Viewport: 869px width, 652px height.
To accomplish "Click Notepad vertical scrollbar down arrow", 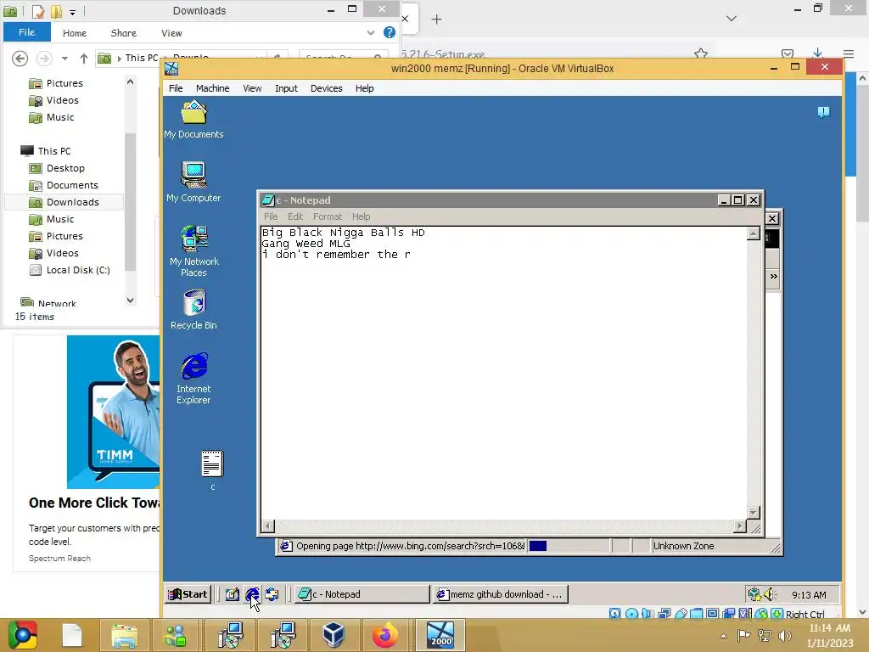I will (x=754, y=512).
